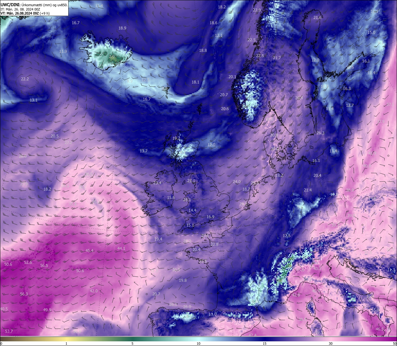The height and width of the screenshot is (346, 397).
Task: Click the value '15.0' on the map
Action: (371, 32)
